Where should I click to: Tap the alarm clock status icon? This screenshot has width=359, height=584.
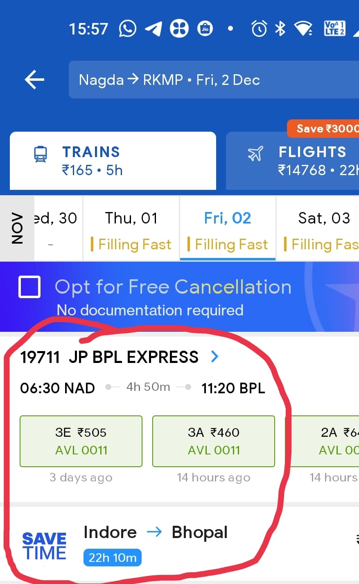pyautogui.click(x=259, y=29)
